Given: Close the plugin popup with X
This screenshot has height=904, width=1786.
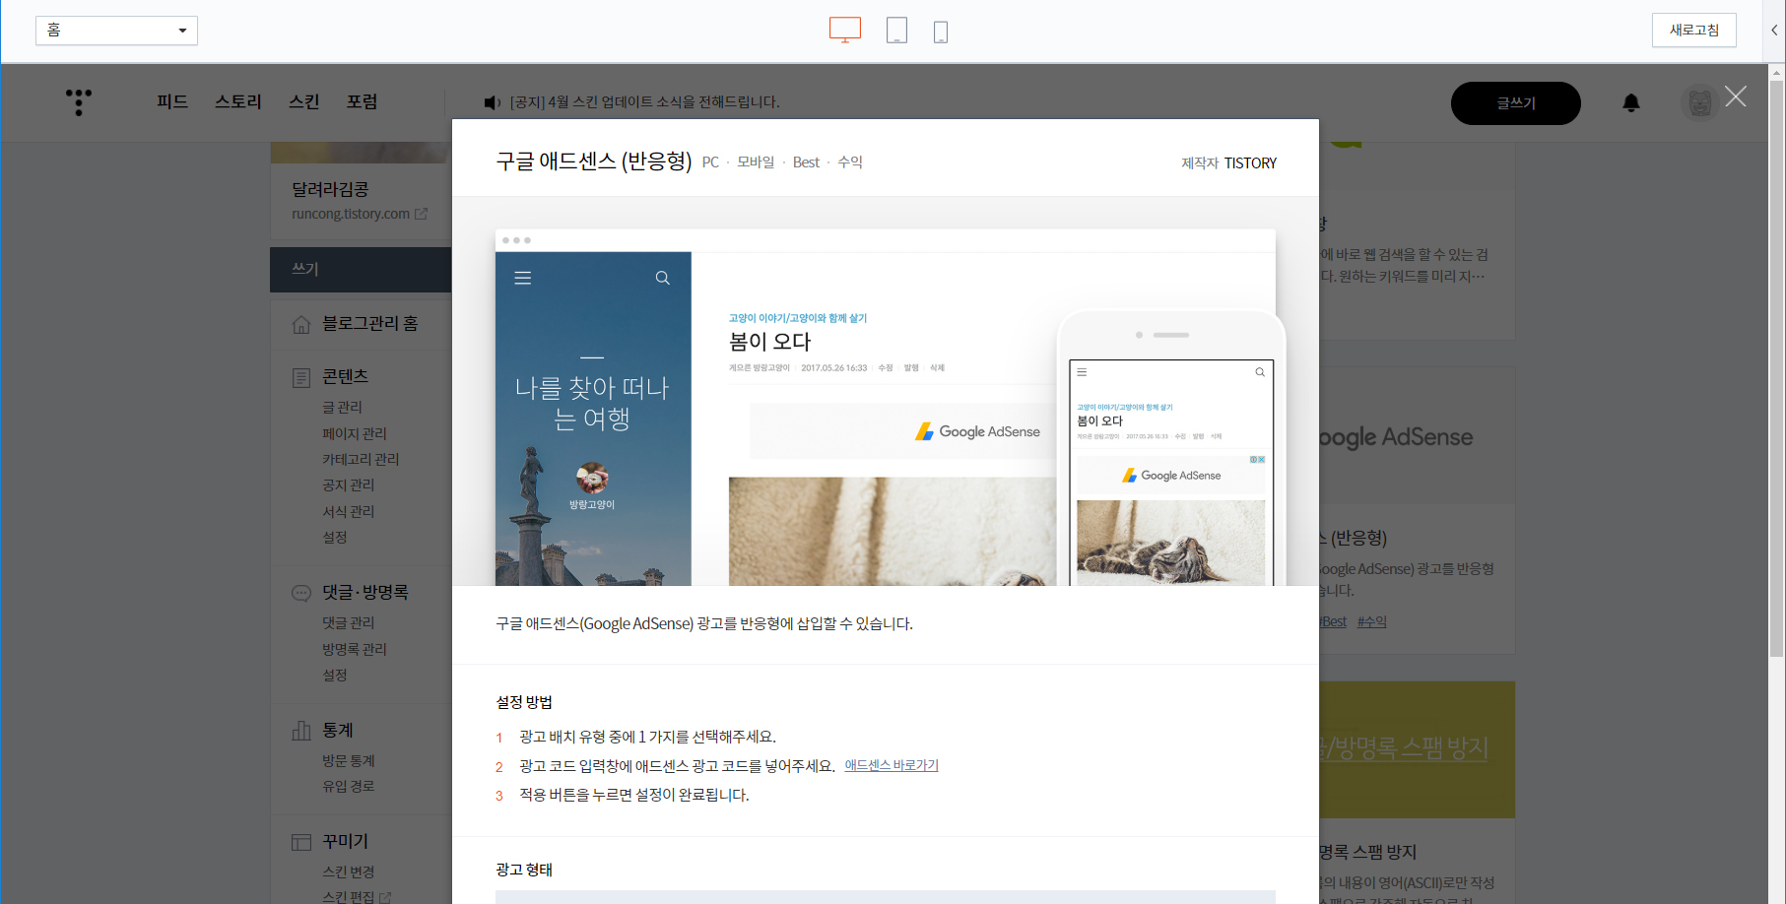Looking at the screenshot, I should point(1736,97).
